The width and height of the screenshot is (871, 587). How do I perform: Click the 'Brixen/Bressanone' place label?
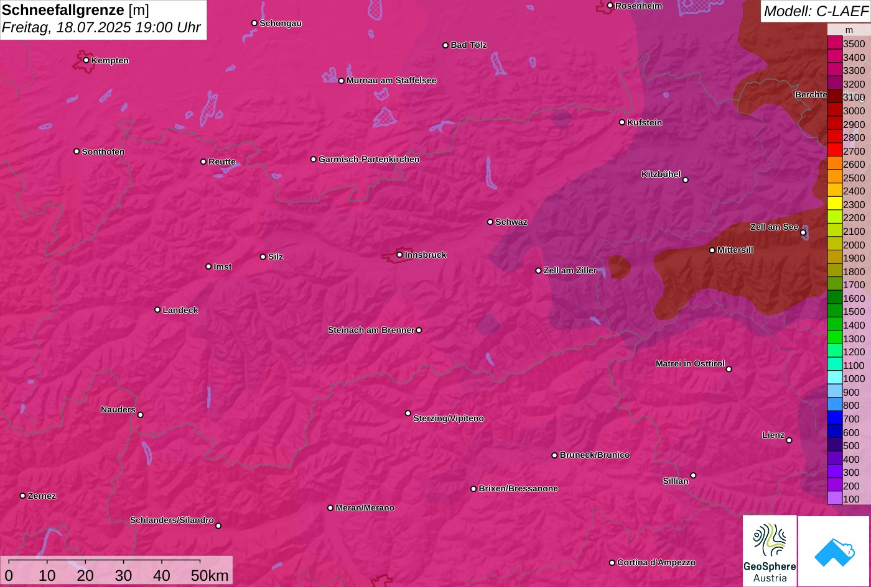click(518, 489)
